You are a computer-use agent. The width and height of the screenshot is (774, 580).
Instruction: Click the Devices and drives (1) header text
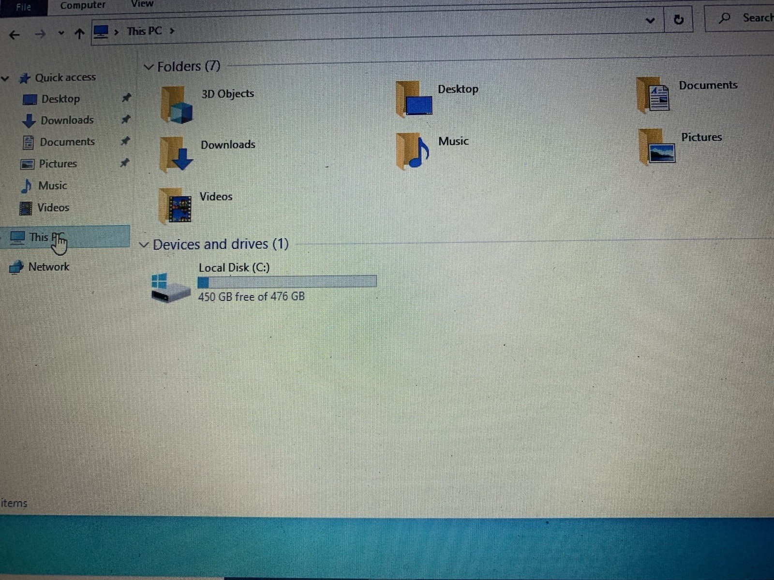221,244
